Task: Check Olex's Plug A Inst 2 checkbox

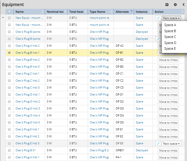Action: click(x=9, y=46)
